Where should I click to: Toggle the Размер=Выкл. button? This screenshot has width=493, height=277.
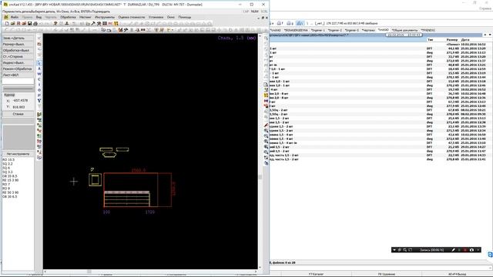tap(18, 45)
